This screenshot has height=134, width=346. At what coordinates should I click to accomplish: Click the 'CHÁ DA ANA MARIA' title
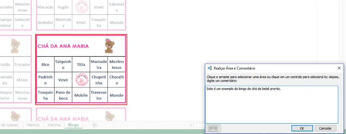click(63, 46)
